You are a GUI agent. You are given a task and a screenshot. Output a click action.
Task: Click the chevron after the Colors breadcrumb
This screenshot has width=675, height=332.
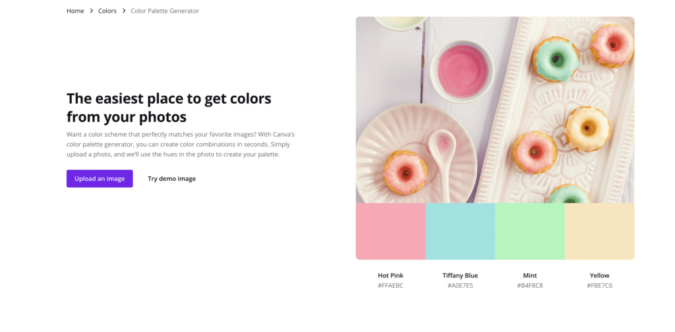tap(124, 11)
